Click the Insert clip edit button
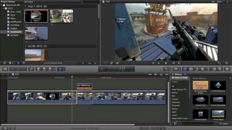The height and width of the screenshot is (130, 232). 44,69
